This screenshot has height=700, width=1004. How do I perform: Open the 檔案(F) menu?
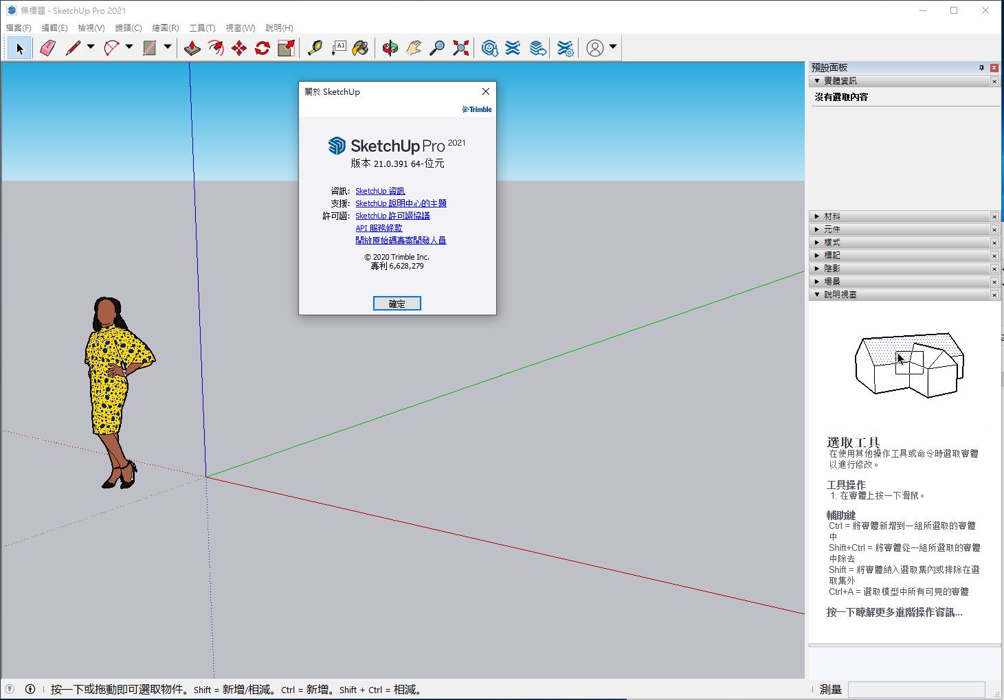(x=19, y=28)
